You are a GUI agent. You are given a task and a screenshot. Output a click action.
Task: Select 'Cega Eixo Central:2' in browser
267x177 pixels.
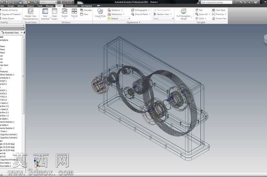pos(9,138)
